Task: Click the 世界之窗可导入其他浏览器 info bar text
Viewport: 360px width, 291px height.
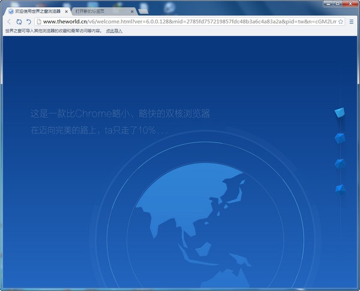Action: coord(54,31)
